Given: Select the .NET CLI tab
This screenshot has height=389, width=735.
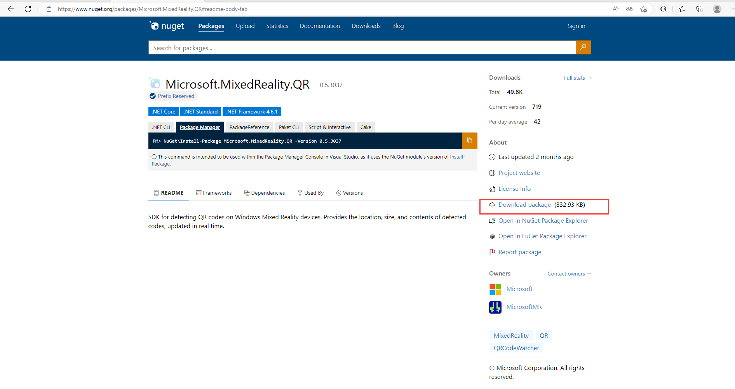Looking at the screenshot, I should [x=161, y=127].
